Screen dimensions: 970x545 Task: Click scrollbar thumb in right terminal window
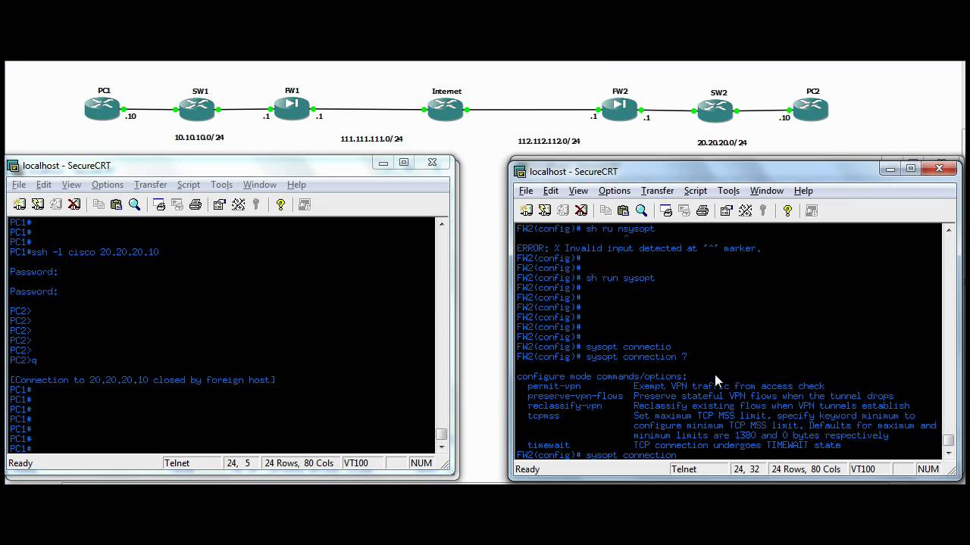coord(948,440)
